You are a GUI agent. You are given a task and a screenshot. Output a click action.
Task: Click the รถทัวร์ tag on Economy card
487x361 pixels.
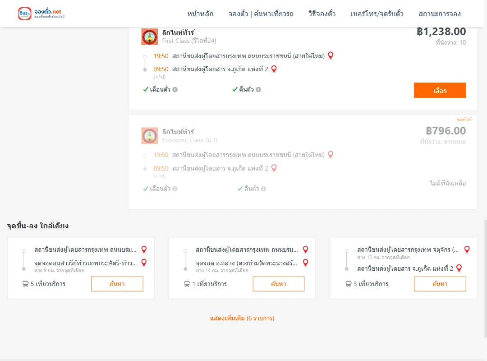click(x=464, y=120)
